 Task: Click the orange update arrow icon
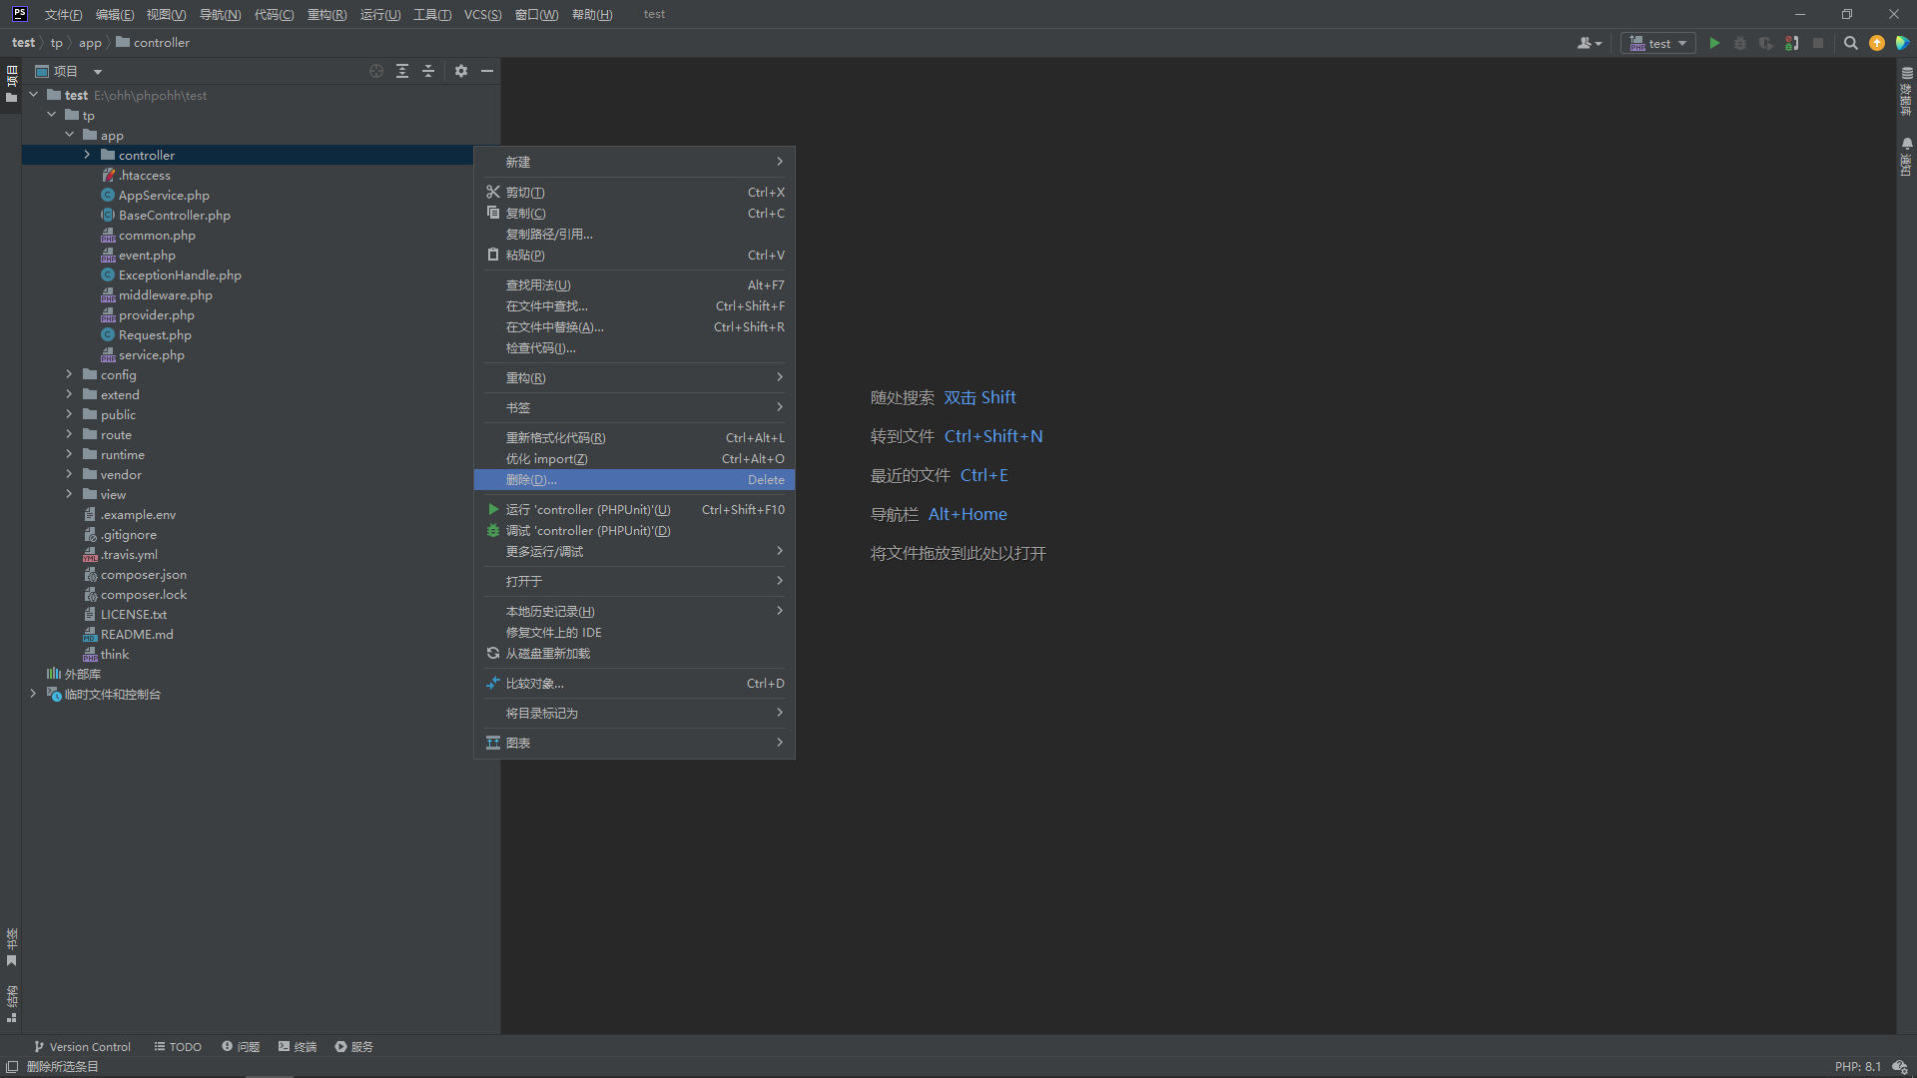[1877, 43]
